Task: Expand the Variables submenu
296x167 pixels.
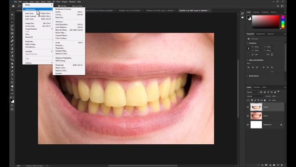Action: tap(38, 51)
